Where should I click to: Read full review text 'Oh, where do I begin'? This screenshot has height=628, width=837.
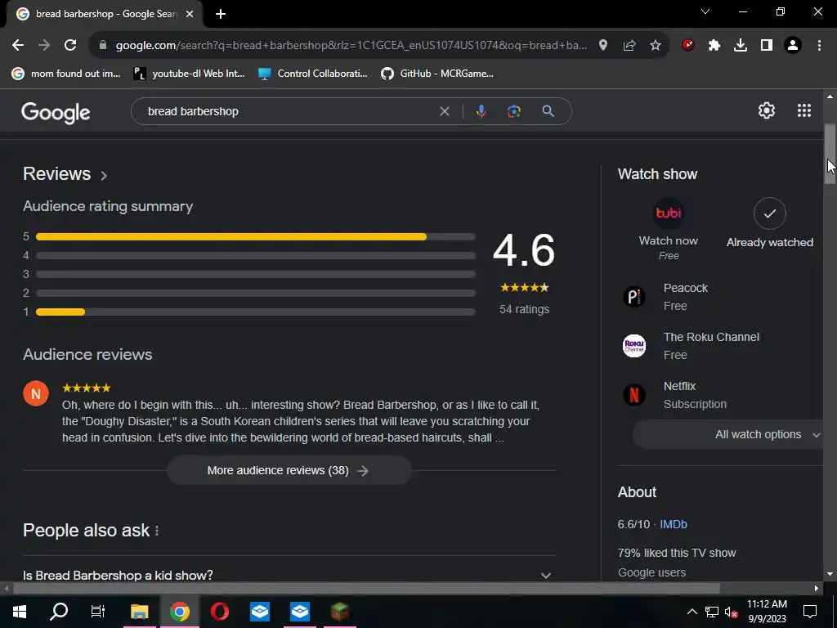tap(301, 421)
